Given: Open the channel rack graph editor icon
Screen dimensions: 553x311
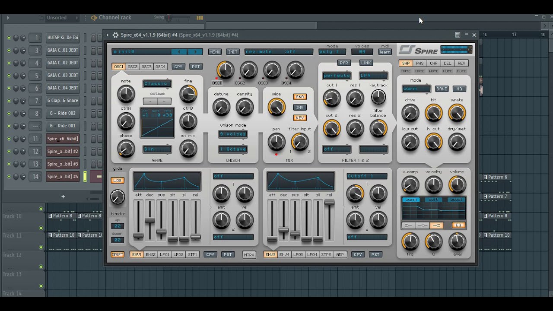Looking at the screenshot, I should pyautogui.click(x=200, y=18).
